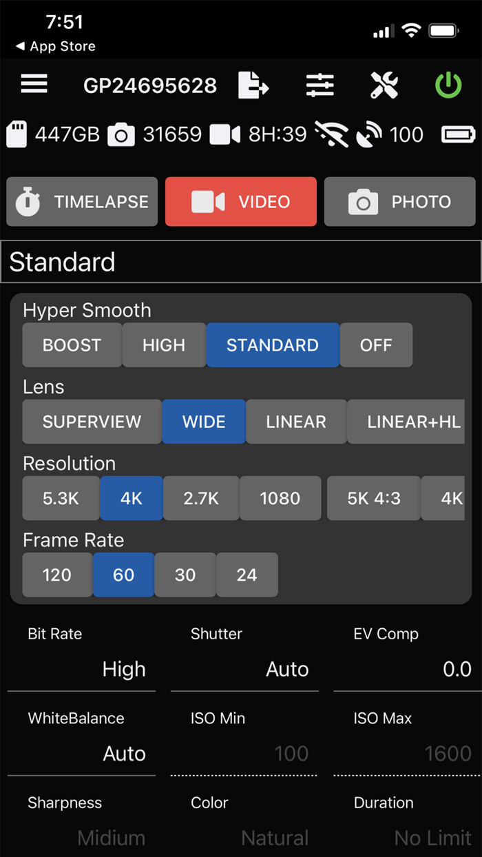The height and width of the screenshot is (857, 482).
Task: Click the SD card storage icon
Action: pyautogui.click(x=17, y=134)
